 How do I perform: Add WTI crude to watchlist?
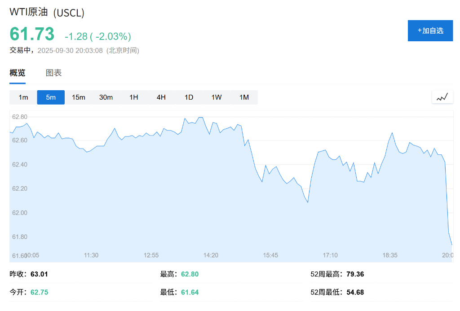click(430, 31)
